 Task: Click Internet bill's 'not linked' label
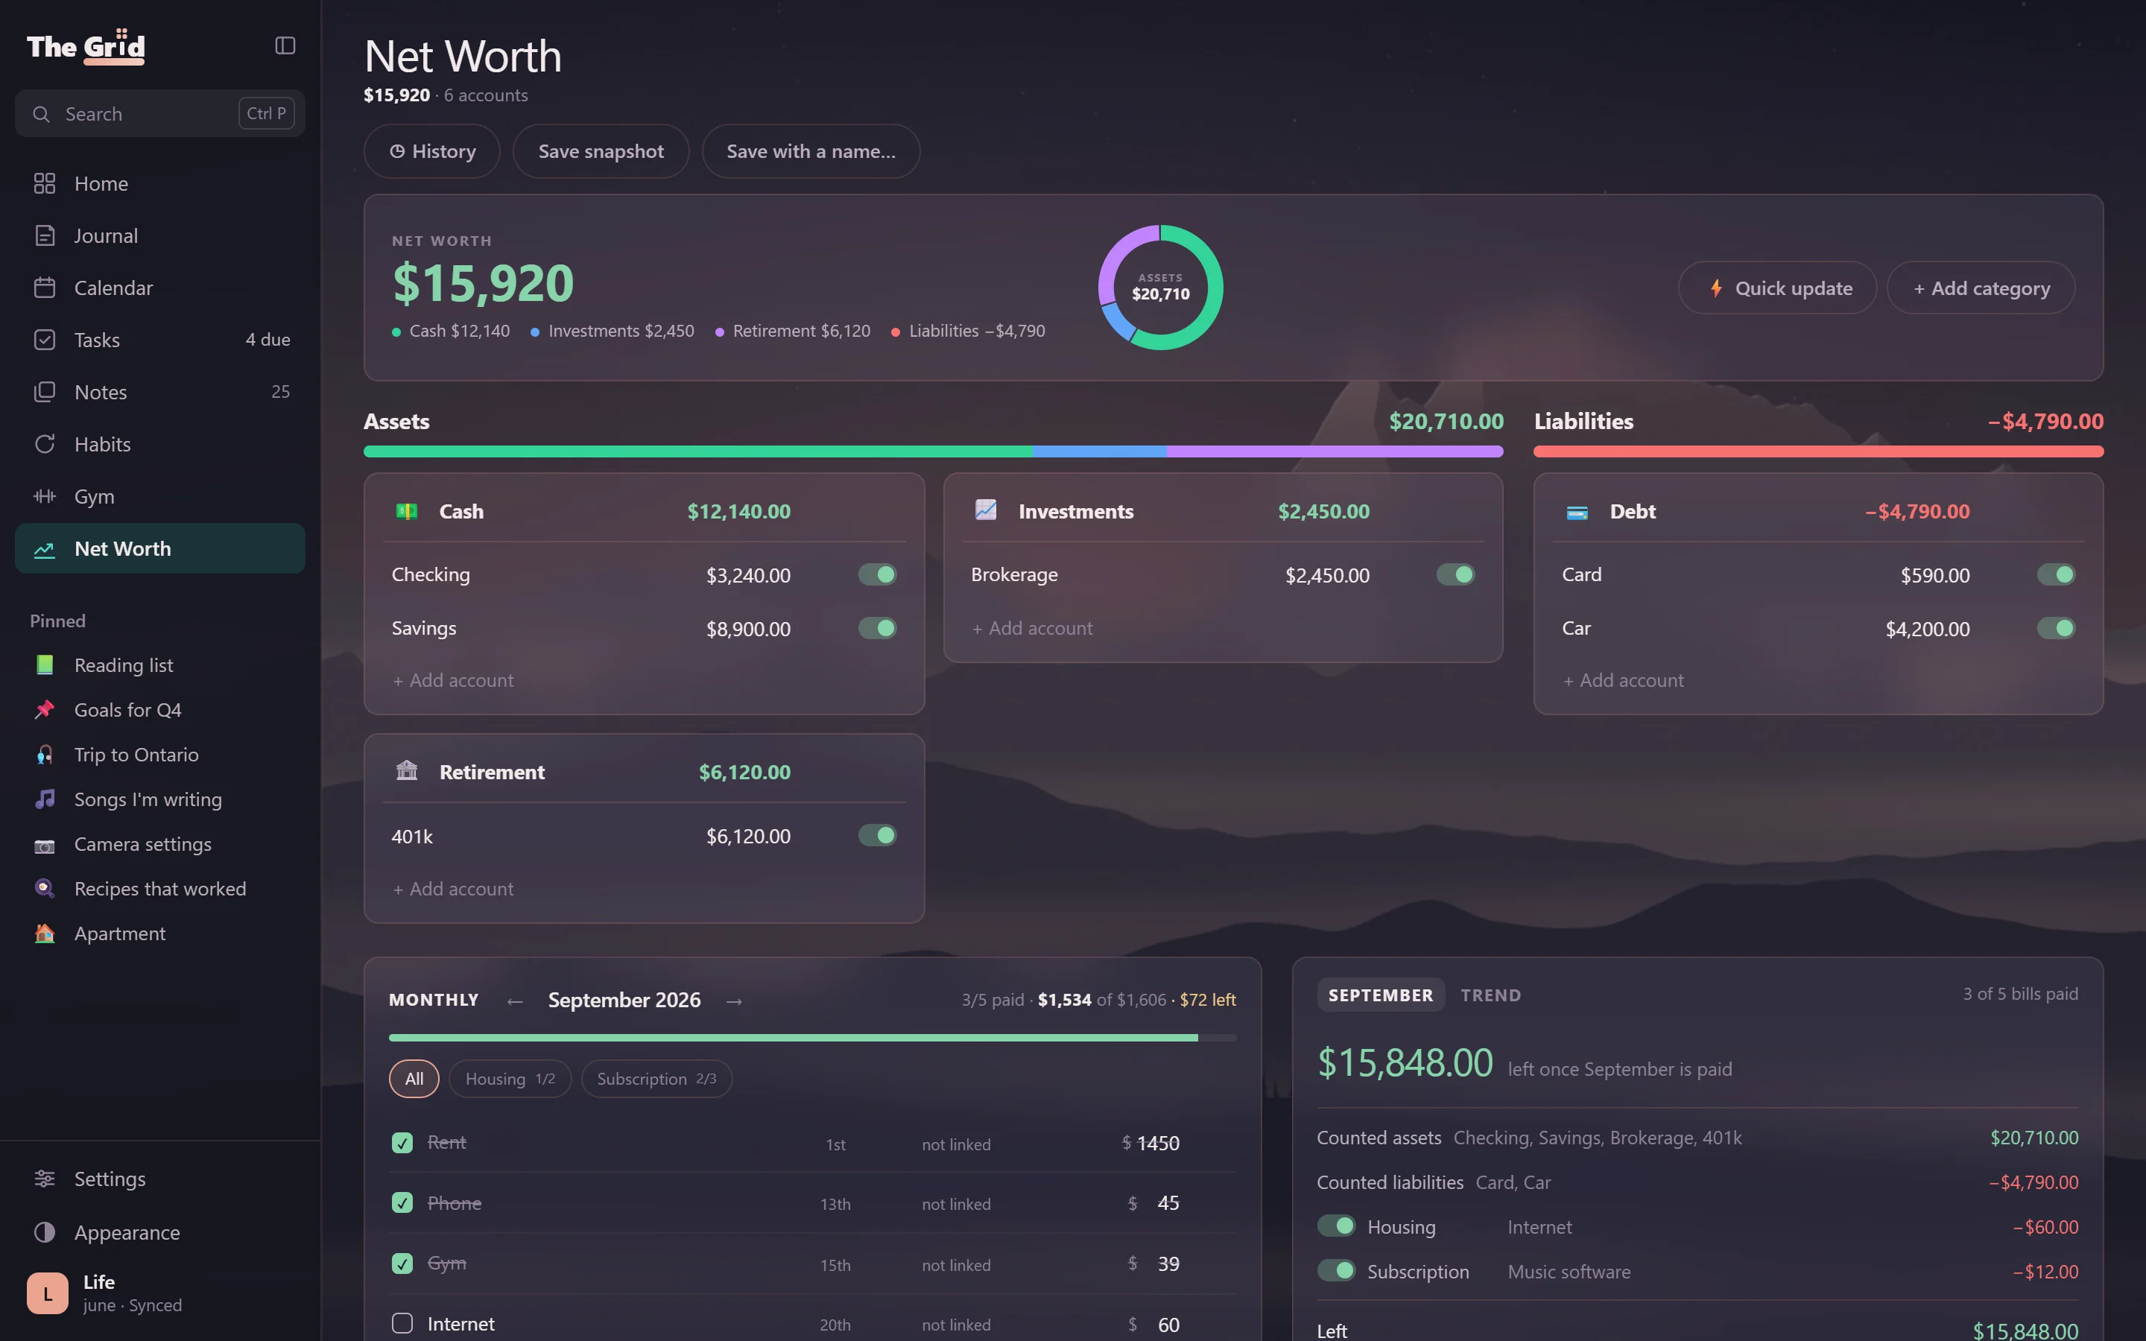click(x=956, y=1324)
